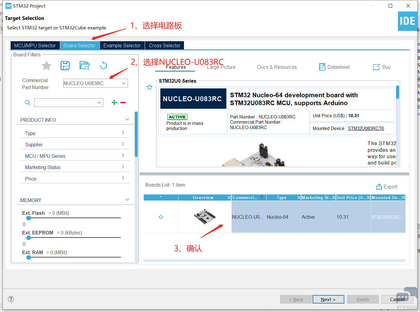The image size is (420, 312).
Task: Toggle favorite star in NUCLEO-U0 table row
Action: pos(161,217)
